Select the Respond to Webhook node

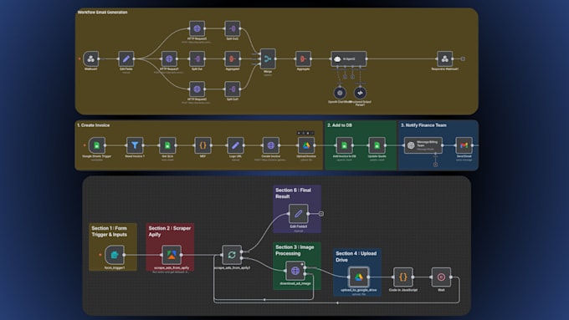(x=444, y=58)
